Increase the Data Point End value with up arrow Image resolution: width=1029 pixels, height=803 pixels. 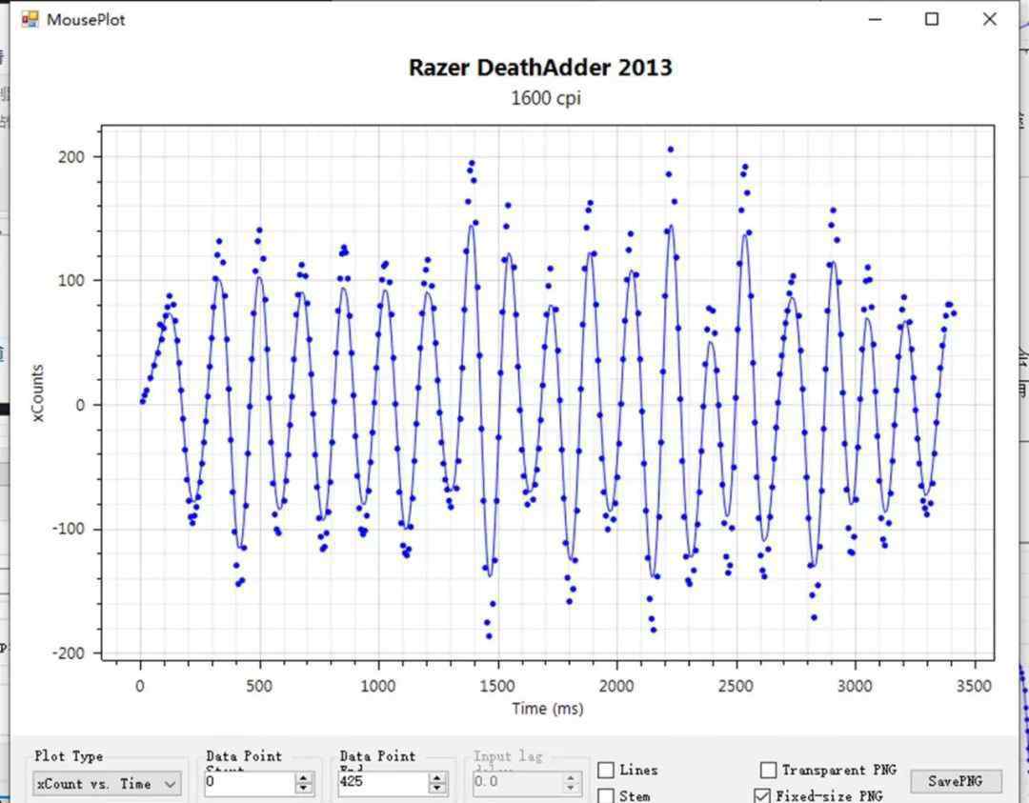tap(437, 777)
